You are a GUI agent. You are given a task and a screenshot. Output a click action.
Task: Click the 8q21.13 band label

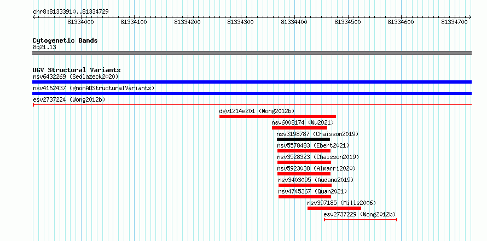[44, 47]
